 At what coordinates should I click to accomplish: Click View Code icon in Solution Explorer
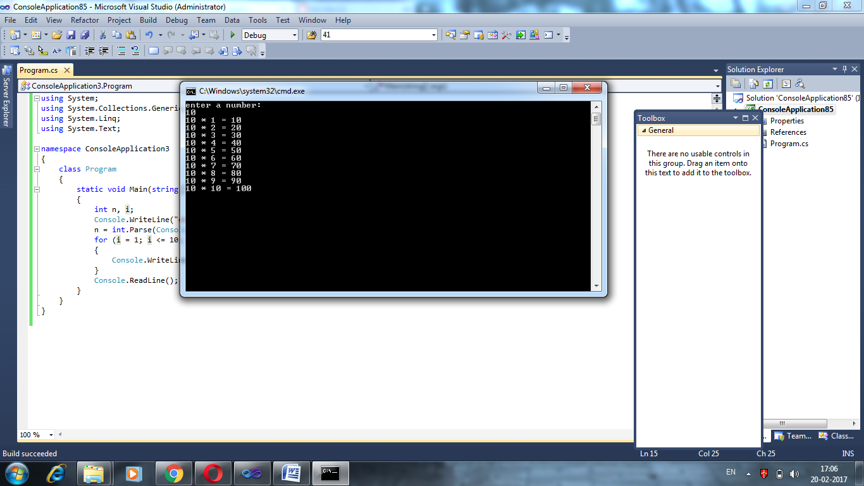pos(786,84)
